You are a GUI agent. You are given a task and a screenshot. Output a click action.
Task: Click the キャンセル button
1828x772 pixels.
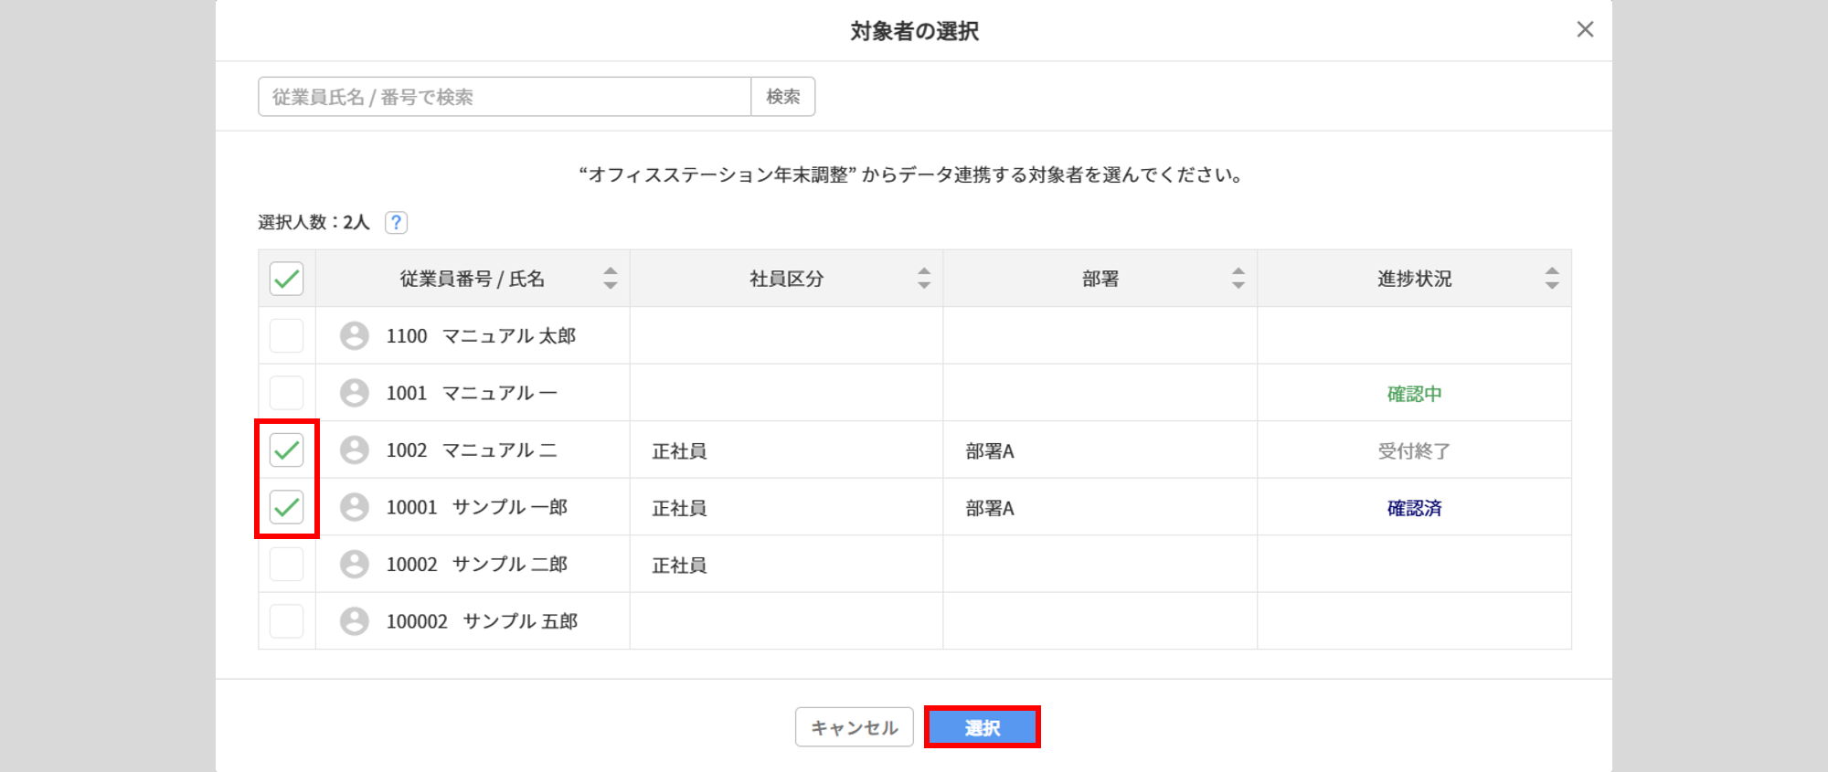(855, 727)
